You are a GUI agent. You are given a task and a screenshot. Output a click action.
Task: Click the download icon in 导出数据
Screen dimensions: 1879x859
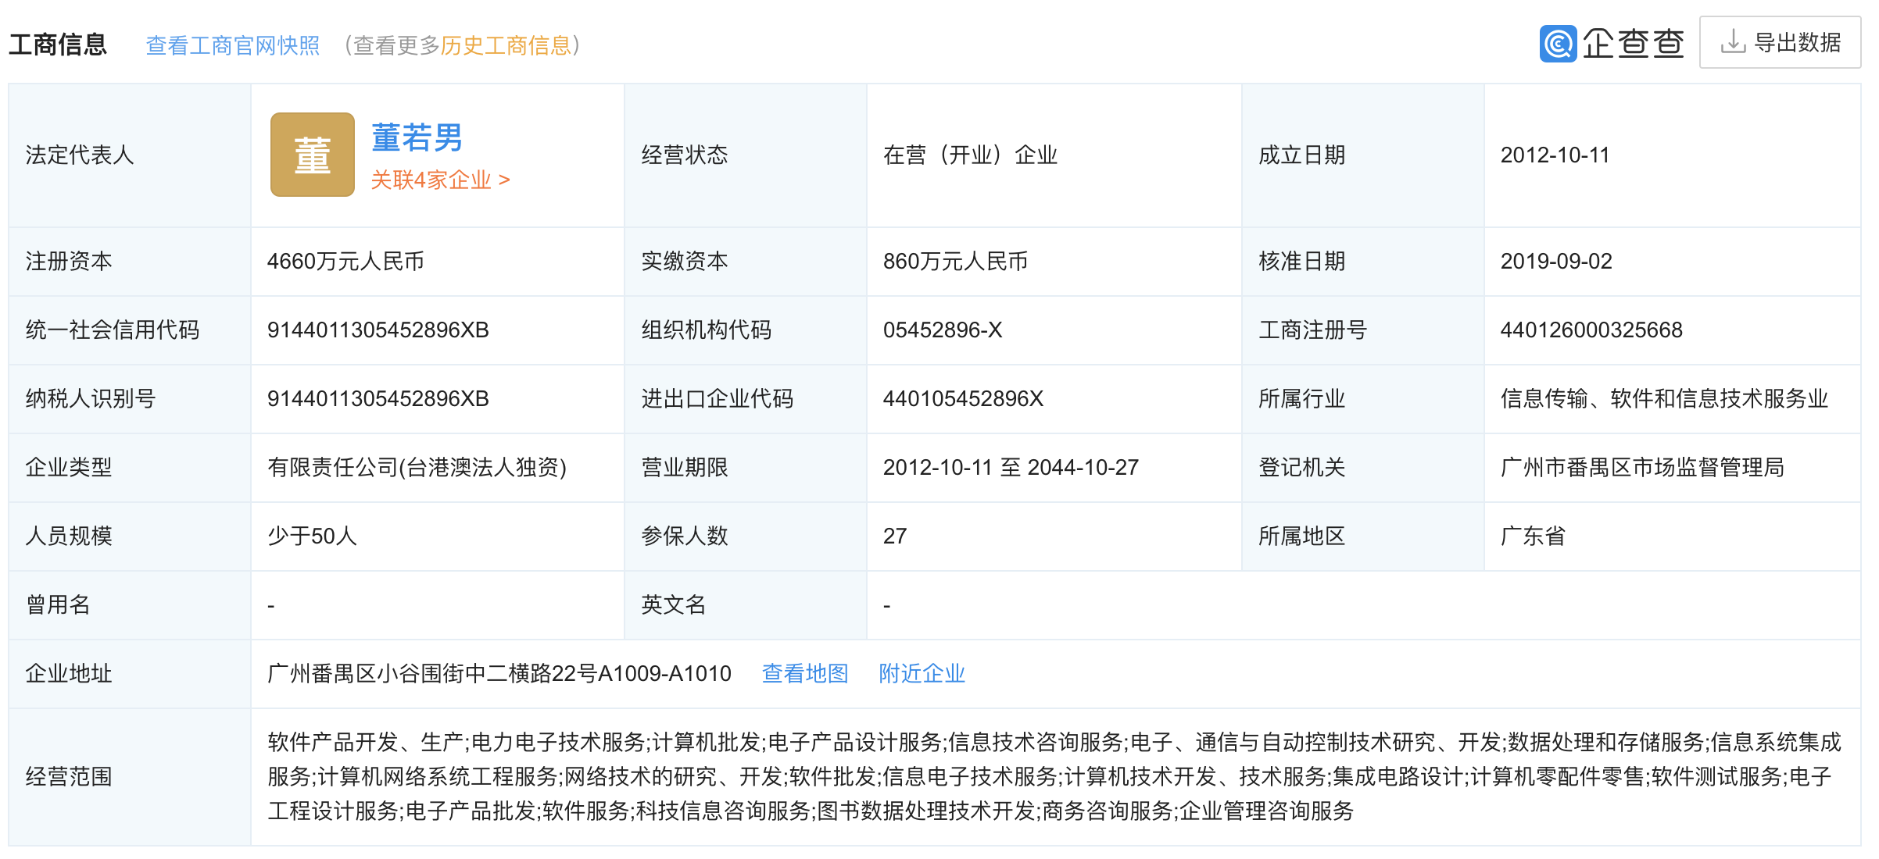pos(1732,41)
